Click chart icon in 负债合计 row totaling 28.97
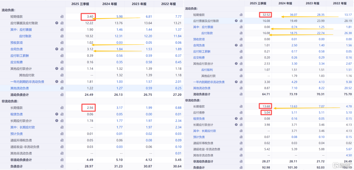The width and height of the screenshot is (354, 170). 62,166
